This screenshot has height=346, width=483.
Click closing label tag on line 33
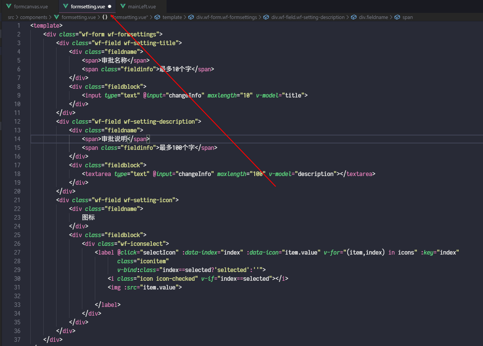108,305
